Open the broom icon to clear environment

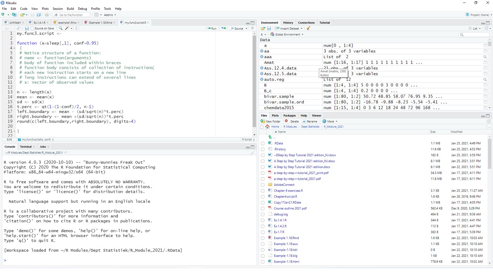[308, 28]
